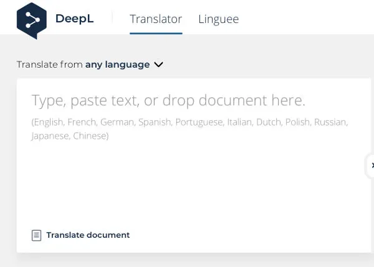Click the chevron beside 'any language'
This screenshot has height=267, width=374.
[158, 65]
